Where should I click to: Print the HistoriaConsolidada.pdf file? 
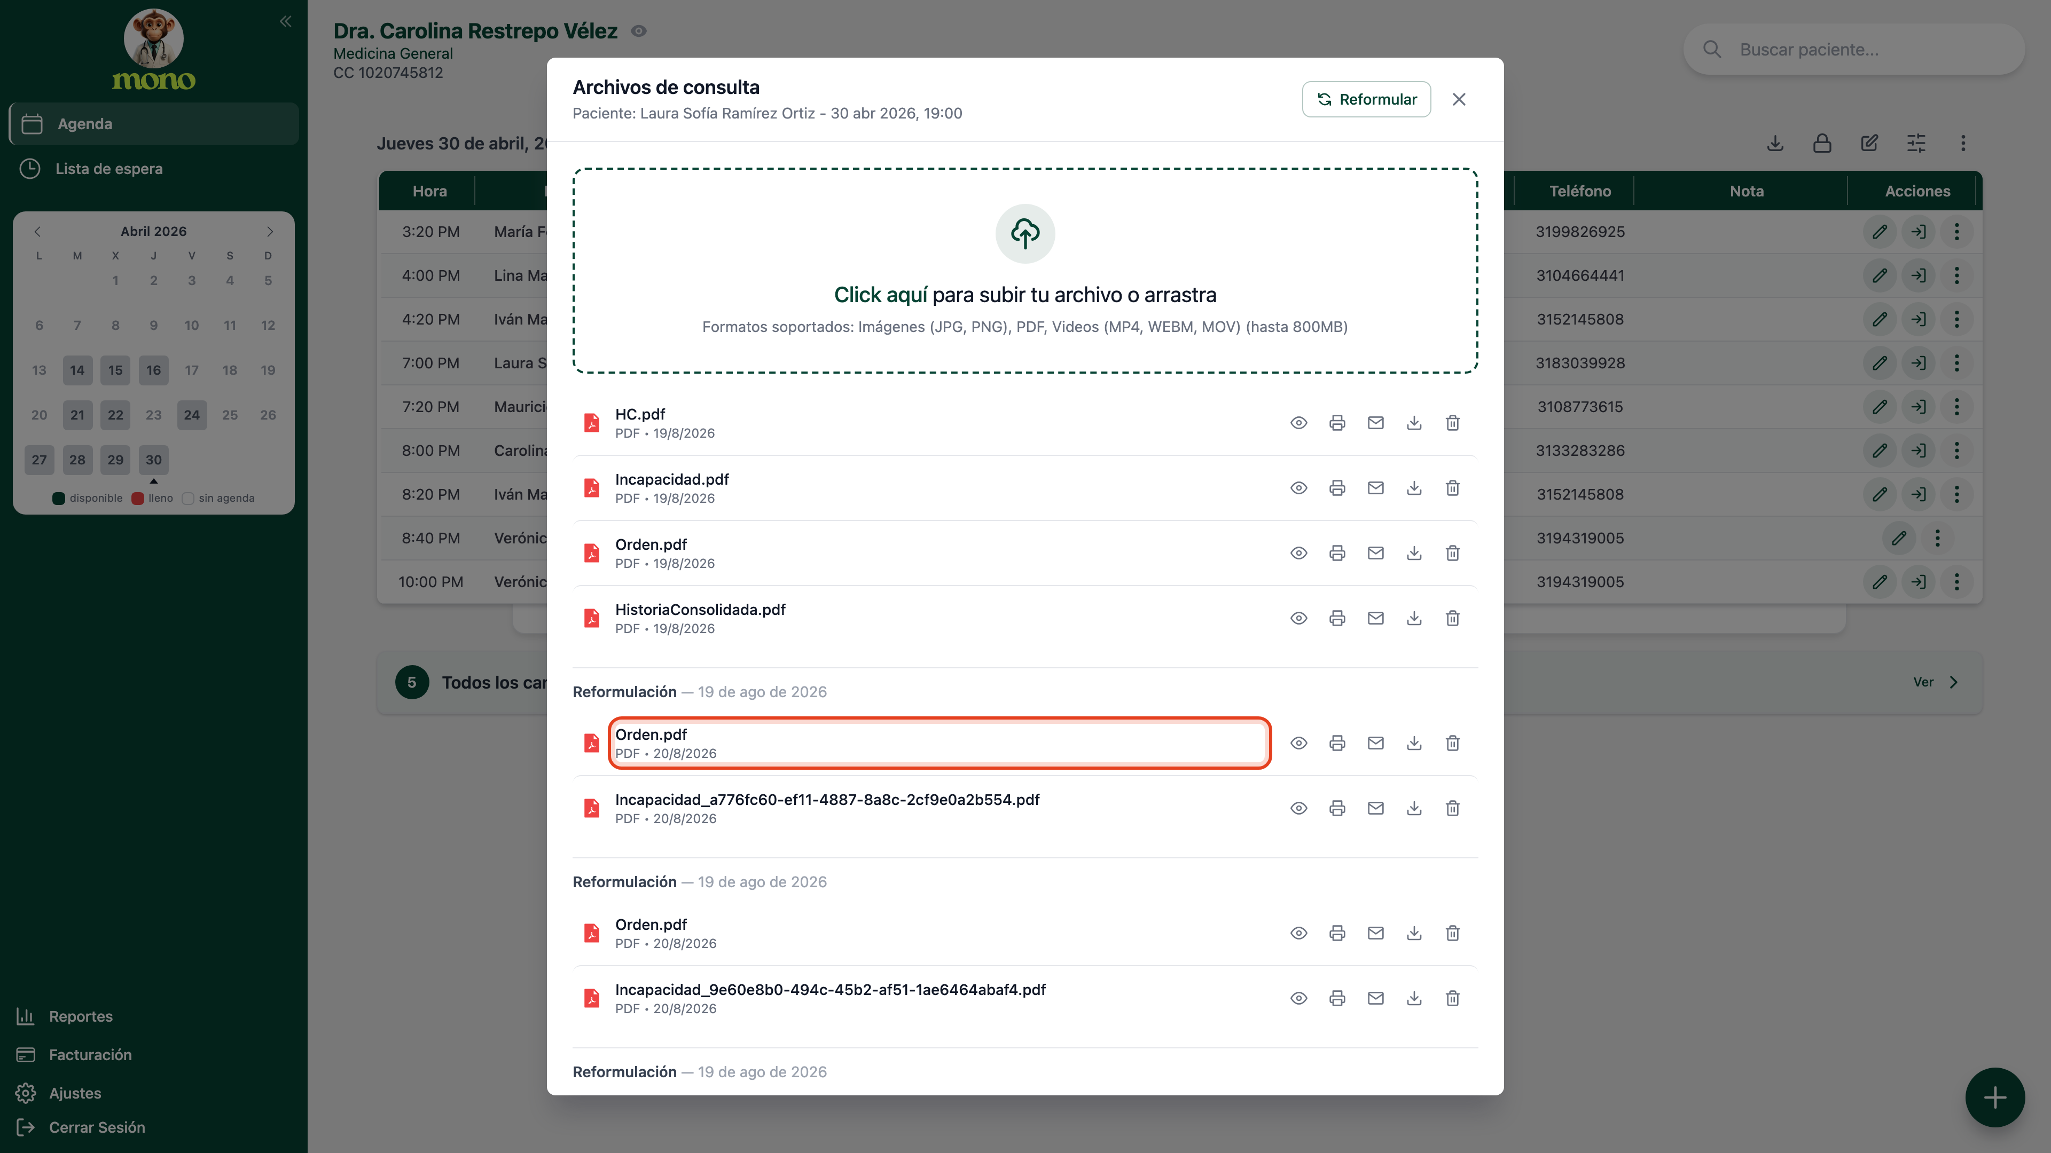(x=1337, y=618)
